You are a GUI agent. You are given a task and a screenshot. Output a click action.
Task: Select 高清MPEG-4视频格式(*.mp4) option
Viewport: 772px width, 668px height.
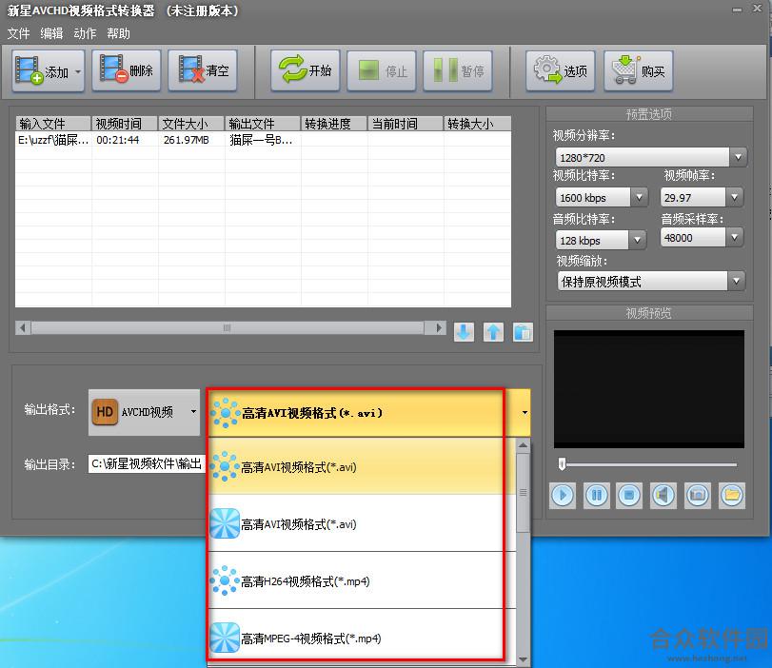pos(362,638)
